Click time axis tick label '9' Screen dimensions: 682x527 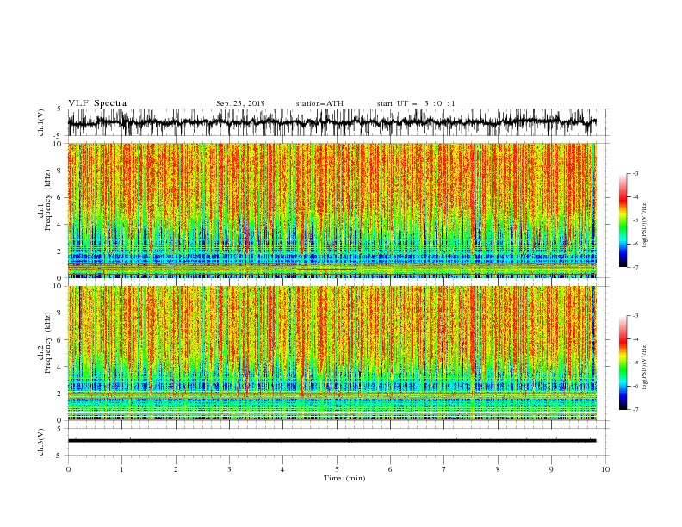[551, 469]
